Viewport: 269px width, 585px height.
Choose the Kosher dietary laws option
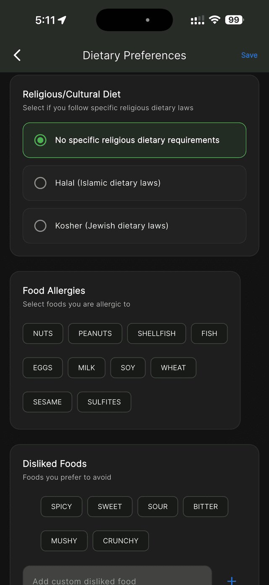coord(134,226)
